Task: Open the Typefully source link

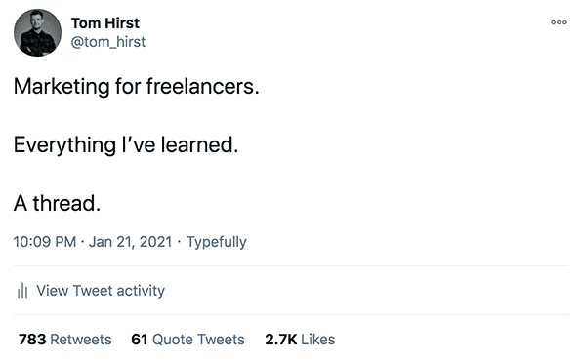Action: coord(217,242)
